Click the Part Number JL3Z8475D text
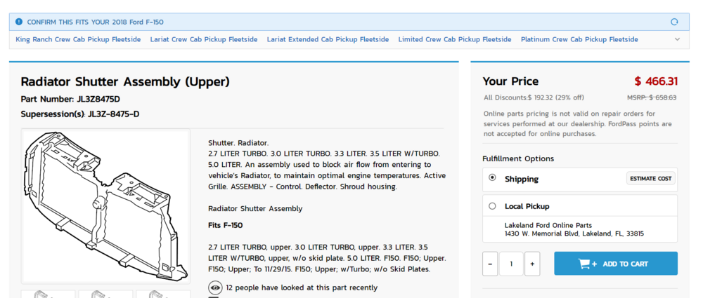703x298 pixels. [x=70, y=100]
